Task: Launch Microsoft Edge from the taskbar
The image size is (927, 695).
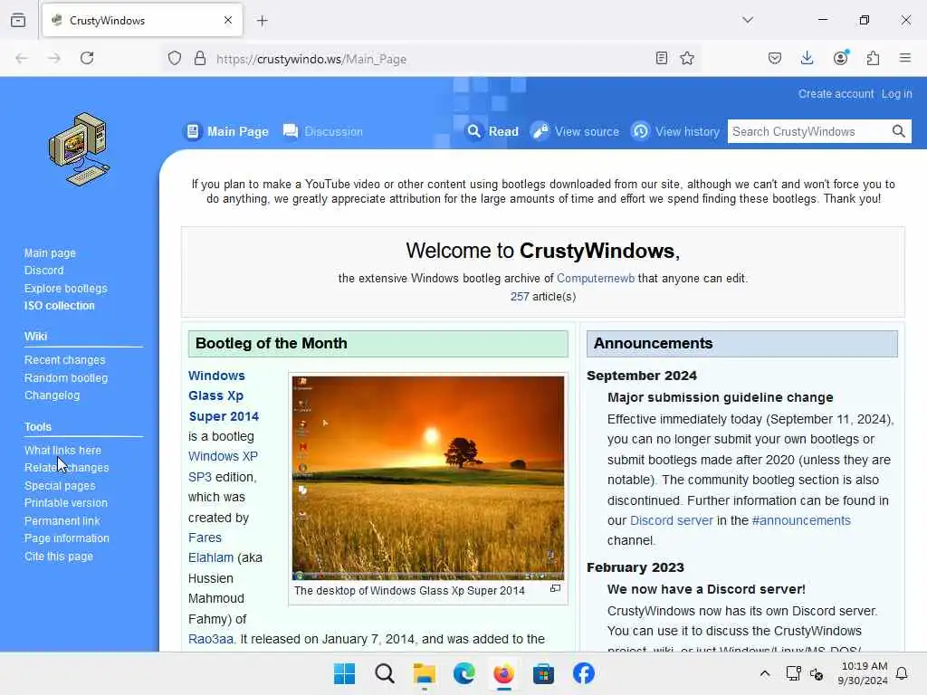Action: point(464,673)
